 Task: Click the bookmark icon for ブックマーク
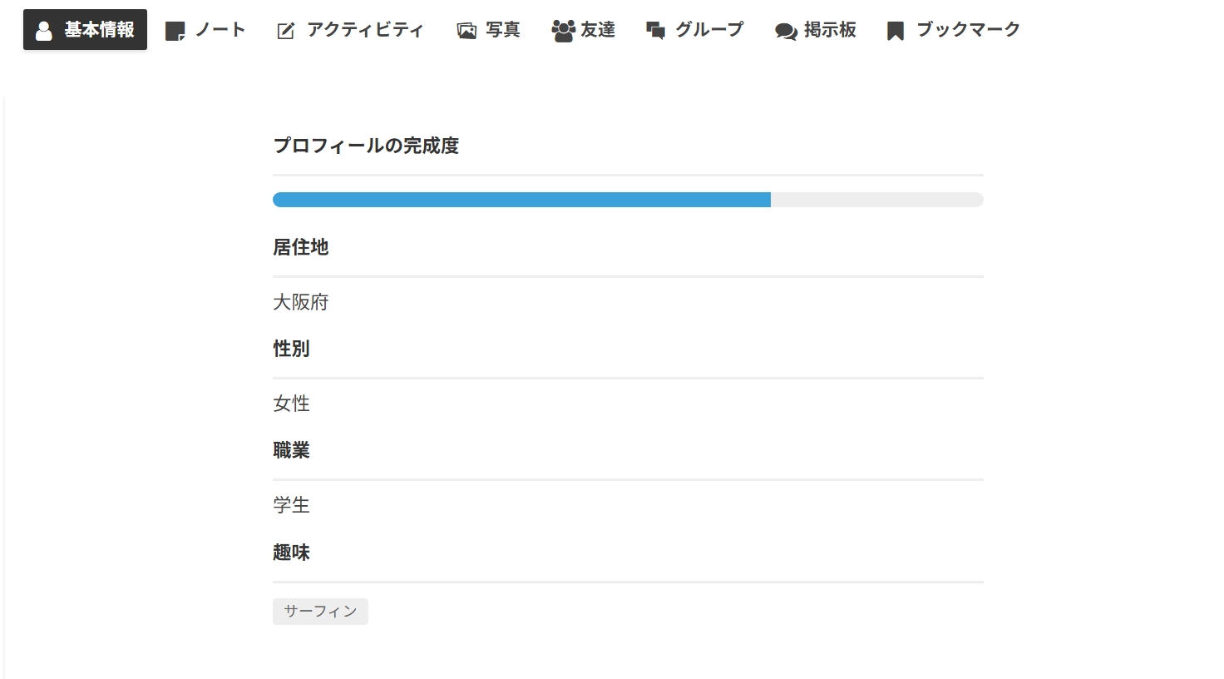(896, 32)
